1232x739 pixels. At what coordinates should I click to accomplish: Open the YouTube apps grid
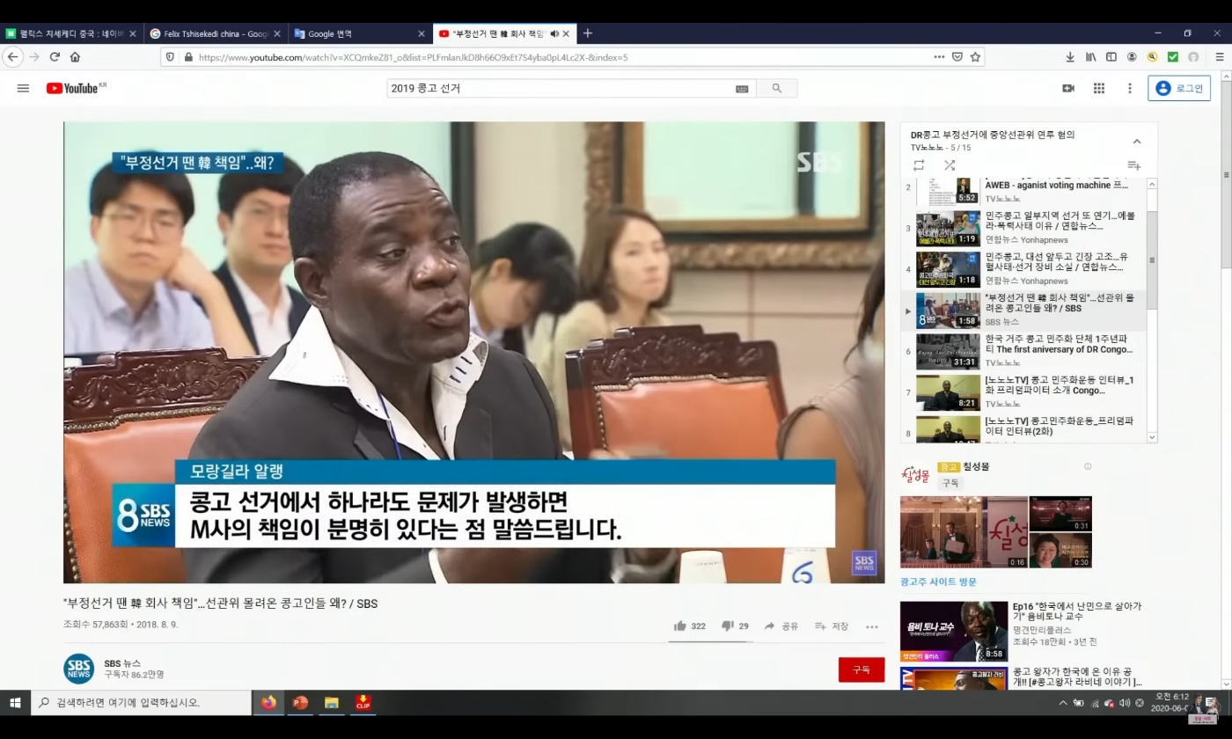(x=1099, y=88)
